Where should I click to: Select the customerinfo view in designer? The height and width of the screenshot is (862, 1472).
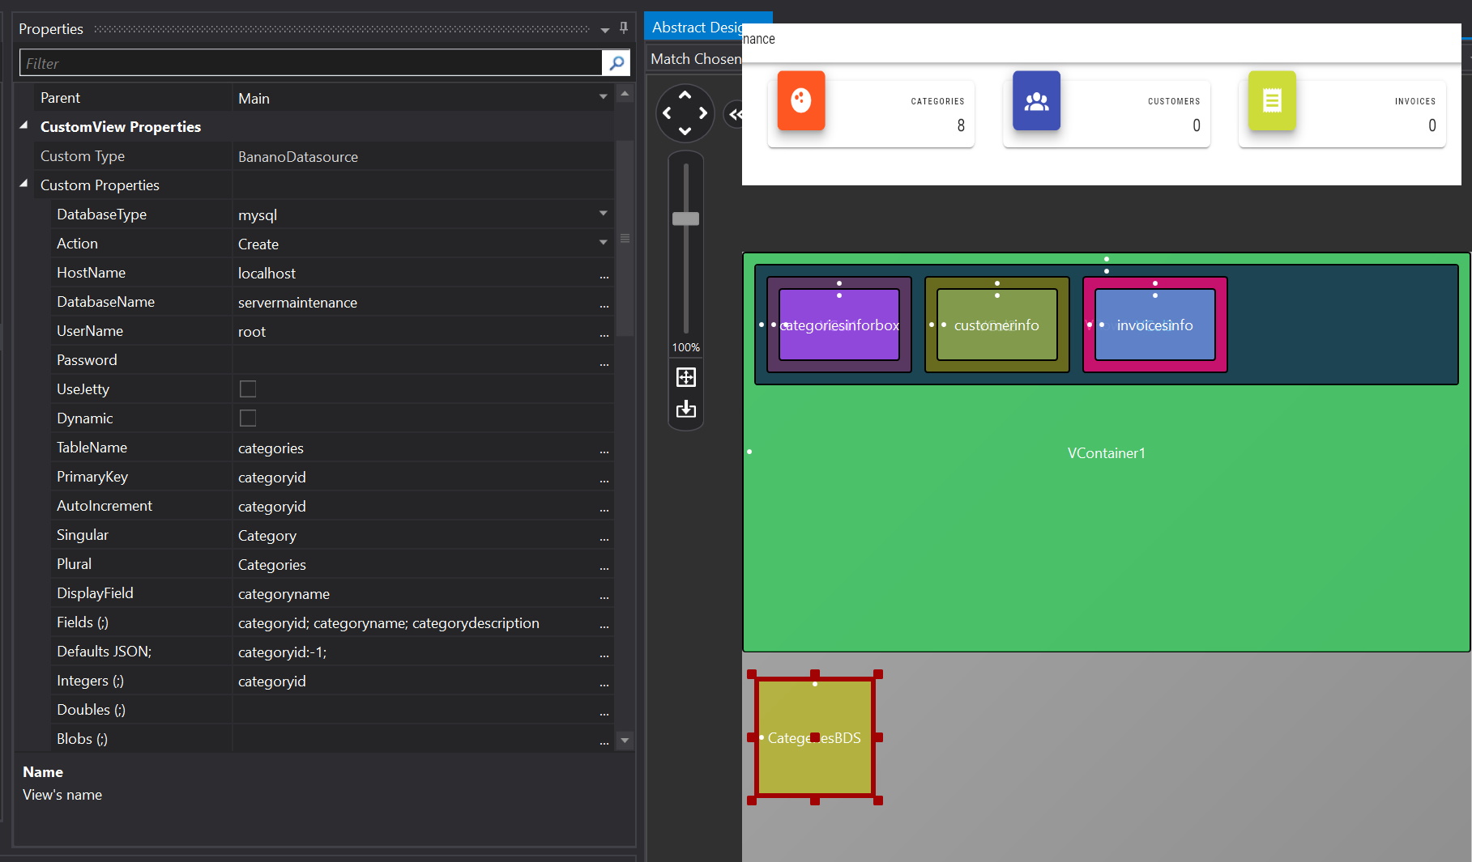(x=996, y=325)
